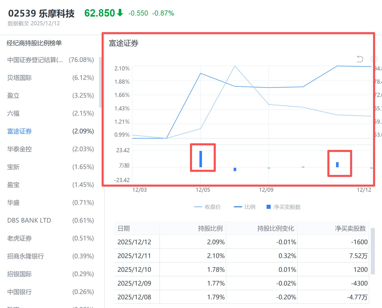The width and height of the screenshot is (382, 308).
Task: Click the small blue bar near 12/12
Action: point(338,164)
